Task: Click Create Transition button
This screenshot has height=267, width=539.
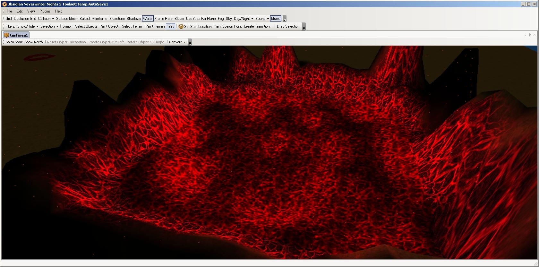Action: [258, 26]
